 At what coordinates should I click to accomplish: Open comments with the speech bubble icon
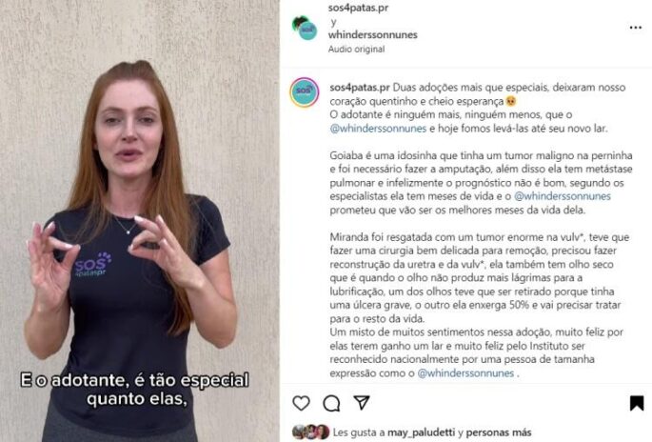point(331,403)
